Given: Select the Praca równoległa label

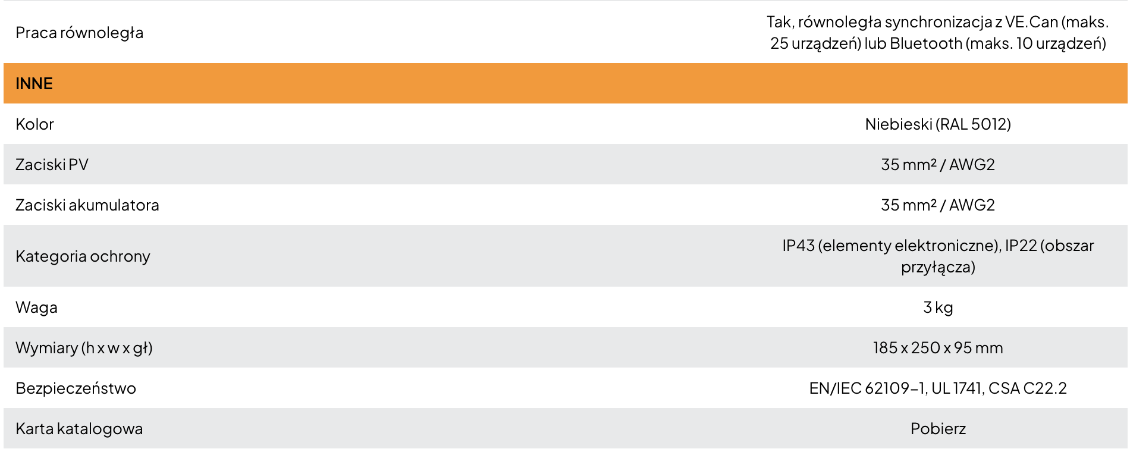Looking at the screenshot, I should click(x=79, y=32).
